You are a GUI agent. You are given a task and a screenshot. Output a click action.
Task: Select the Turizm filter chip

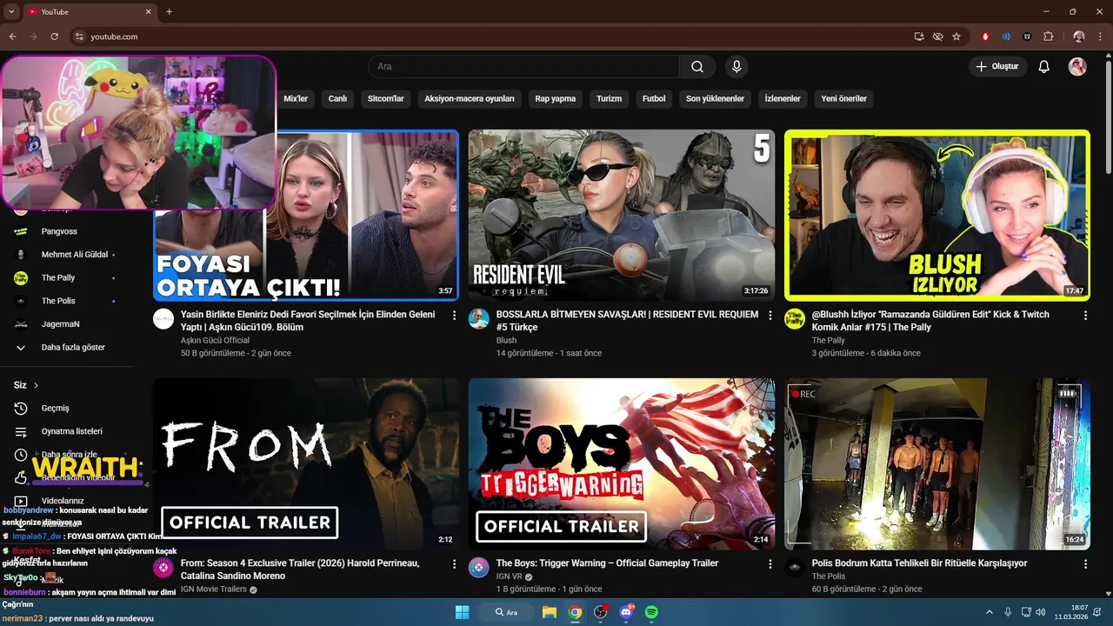point(609,99)
